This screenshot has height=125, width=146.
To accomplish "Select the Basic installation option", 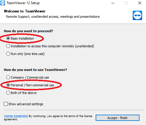I will click(x=20, y=38).
